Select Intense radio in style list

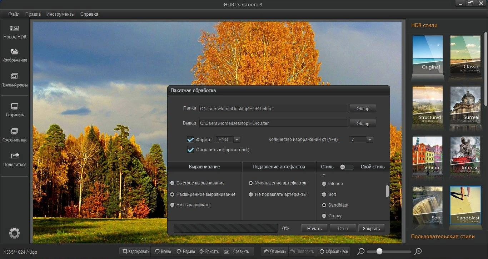pyautogui.click(x=324, y=184)
